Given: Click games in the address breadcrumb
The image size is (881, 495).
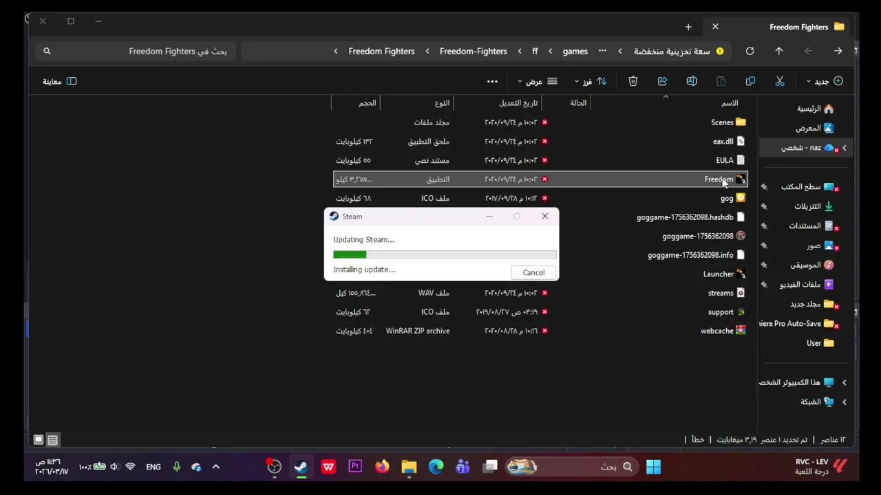Looking at the screenshot, I should click(x=575, y=51).
